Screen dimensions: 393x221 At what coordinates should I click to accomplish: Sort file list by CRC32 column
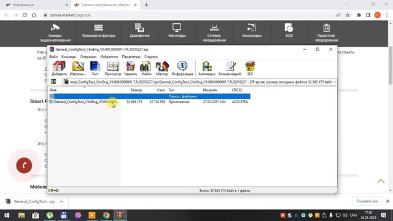[x=240, y=90]
